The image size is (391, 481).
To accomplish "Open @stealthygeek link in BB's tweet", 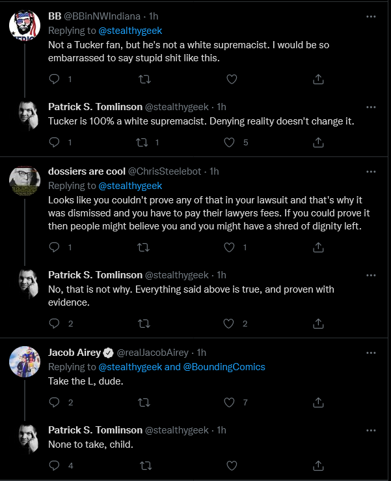I will click(x=130, y=31).
